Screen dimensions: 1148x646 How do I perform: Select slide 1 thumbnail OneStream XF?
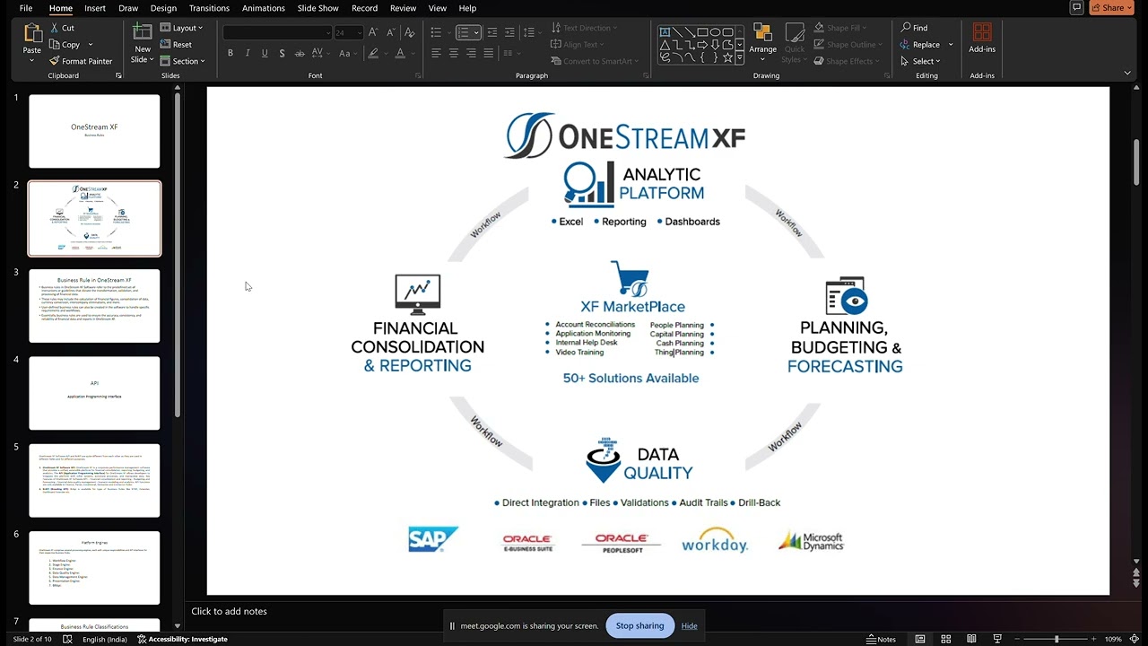tap(94, 131)
